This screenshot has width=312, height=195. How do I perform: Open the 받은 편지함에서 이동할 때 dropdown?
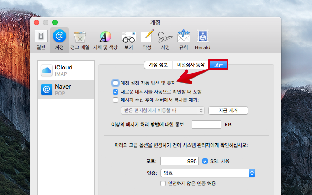tap(163, 111)
